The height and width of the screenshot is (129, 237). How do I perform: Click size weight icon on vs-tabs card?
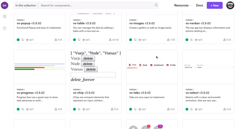pos(168,109)
